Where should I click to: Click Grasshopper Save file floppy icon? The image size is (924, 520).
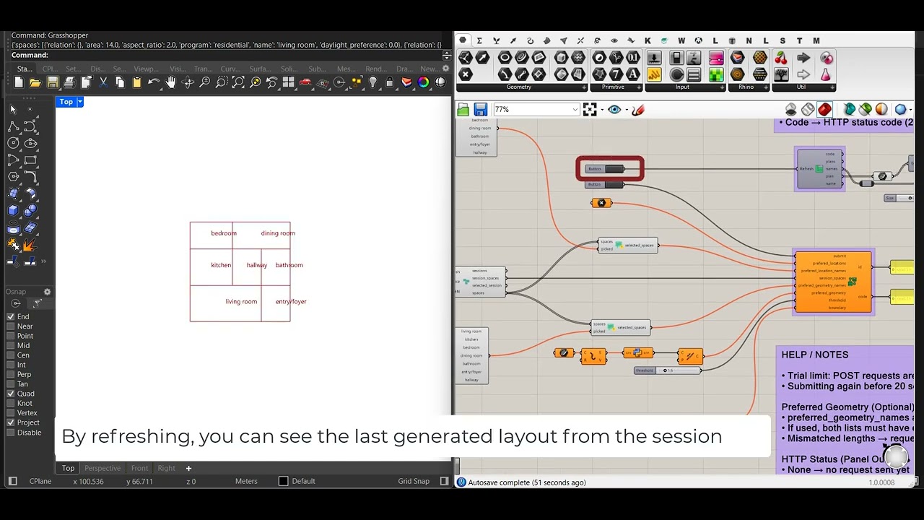click(x=480, y=110)
